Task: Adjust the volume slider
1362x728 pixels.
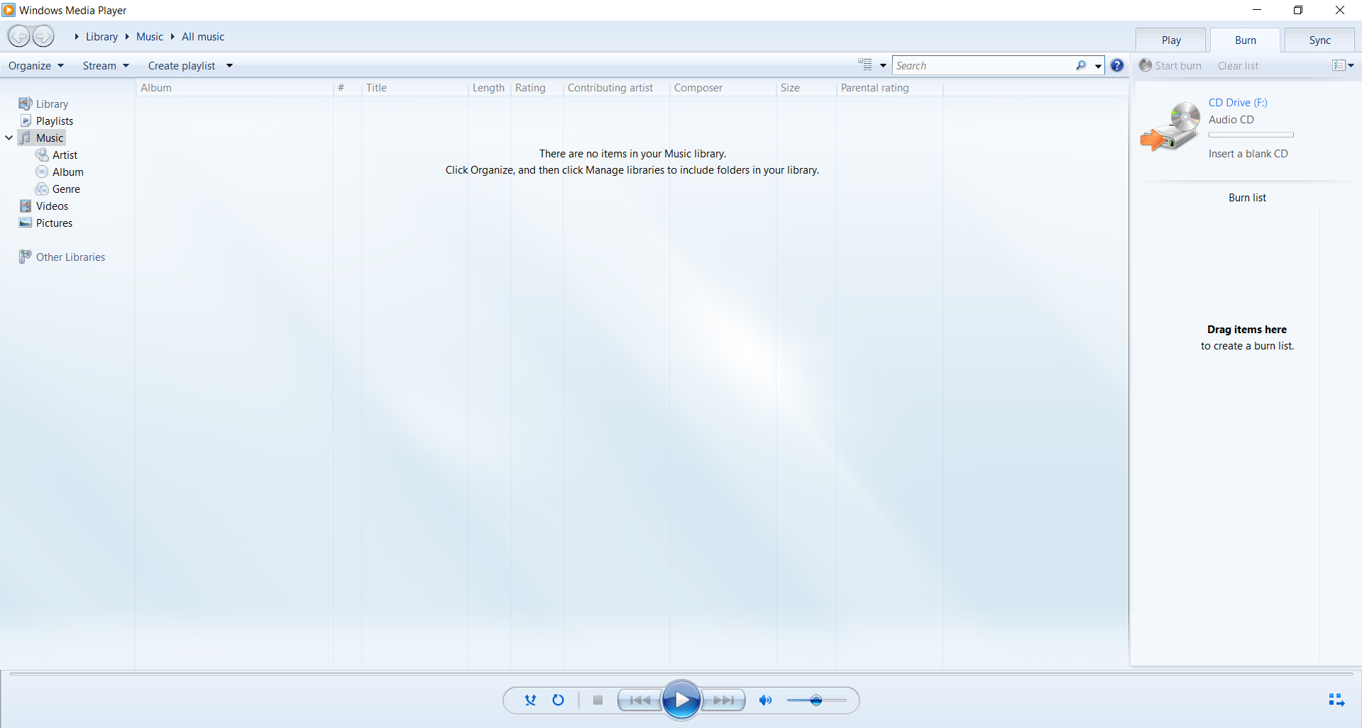Action: tap(816, 700)
